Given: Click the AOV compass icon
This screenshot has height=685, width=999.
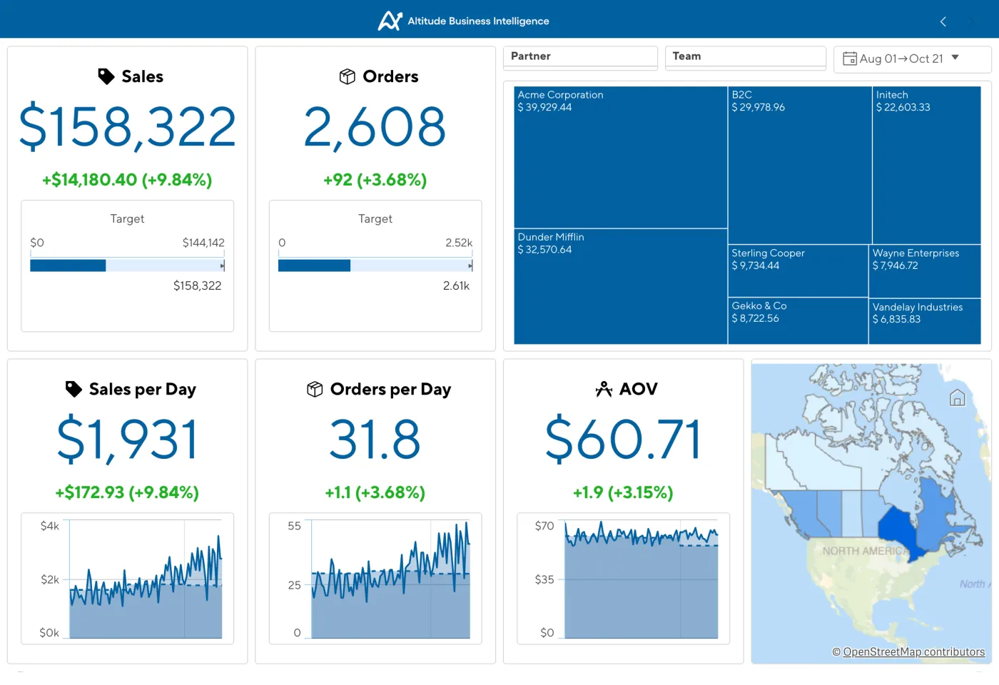Looking at the screenshot, I should [604, 389].
